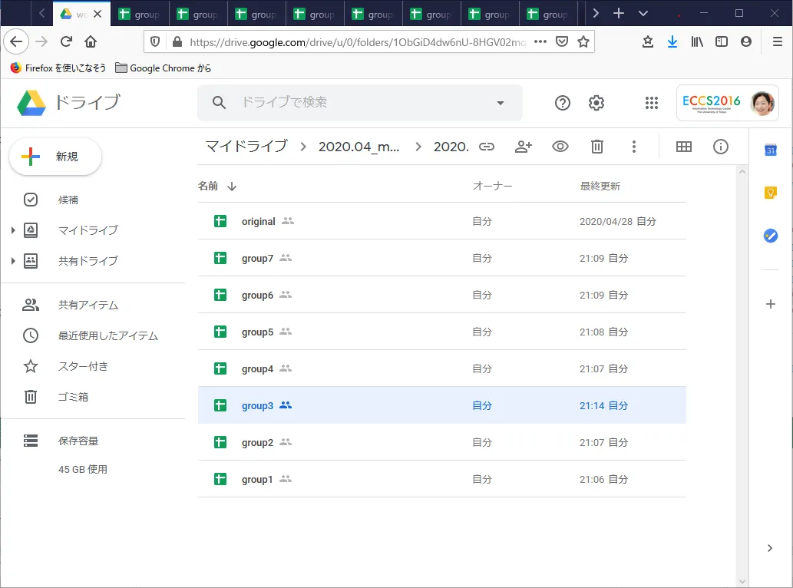The image size is (793, 588).
Task: Open Google Keep in side panel
Action: pyautogui.click(x=771, y=193)
